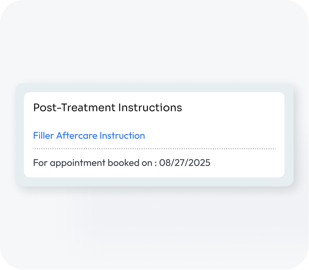Open the Filler Aftercare Instruction link
This screenshot has width=309, height=270.
(x=89, y=136)
